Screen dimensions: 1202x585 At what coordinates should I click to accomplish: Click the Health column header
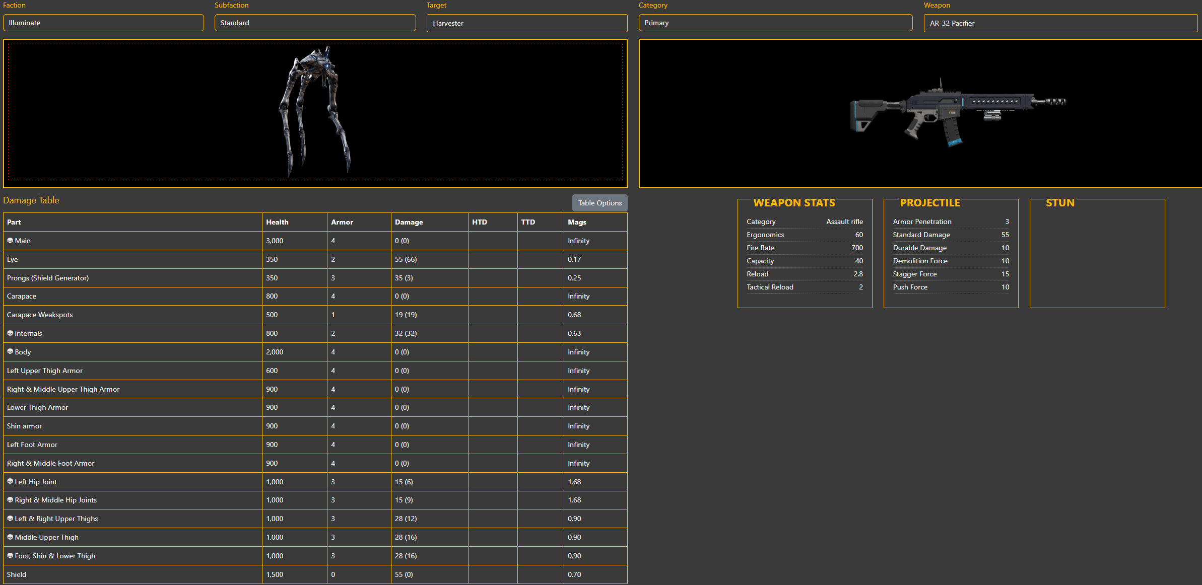click(x=277, y=222)
